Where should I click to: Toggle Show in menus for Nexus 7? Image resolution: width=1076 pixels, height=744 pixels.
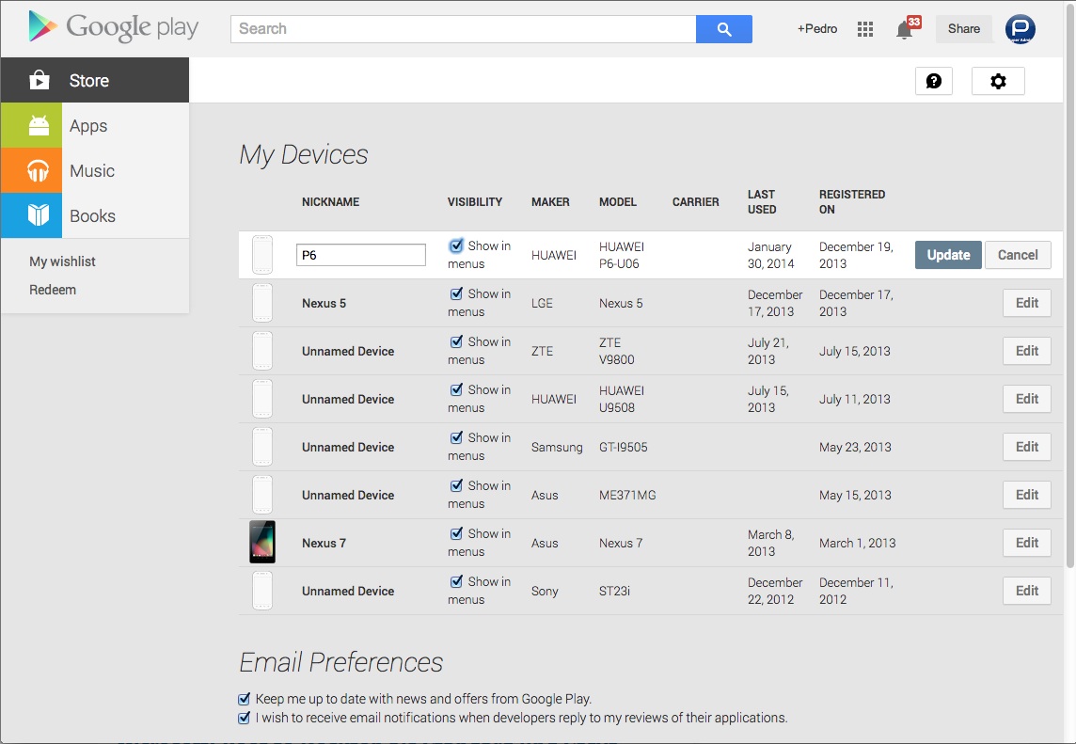456,533
